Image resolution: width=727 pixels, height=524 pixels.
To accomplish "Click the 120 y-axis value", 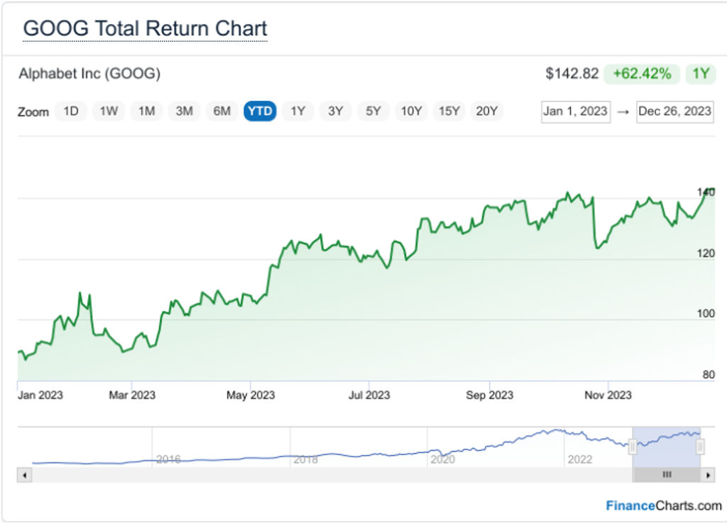I will (x=706, y=253).
